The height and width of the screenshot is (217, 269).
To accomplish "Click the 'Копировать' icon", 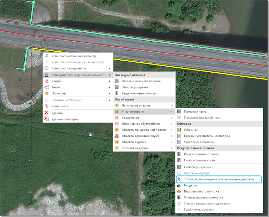I will 46,106.
